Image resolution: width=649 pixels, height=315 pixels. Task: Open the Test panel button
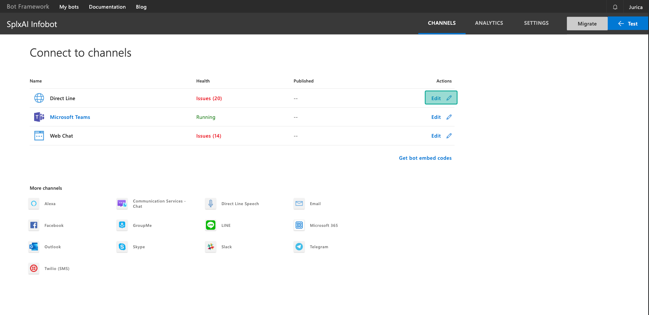[x=628, y=24]
